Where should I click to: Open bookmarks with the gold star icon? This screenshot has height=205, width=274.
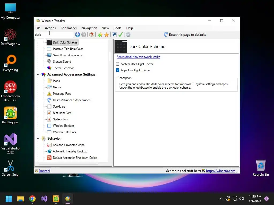coord(106,35)
